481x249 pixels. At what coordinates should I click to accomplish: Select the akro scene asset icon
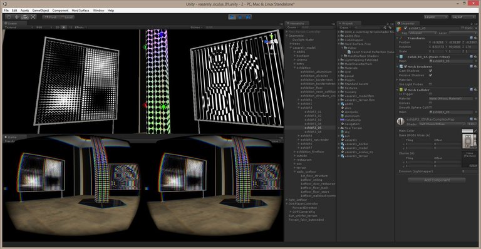tap(343, 108)
